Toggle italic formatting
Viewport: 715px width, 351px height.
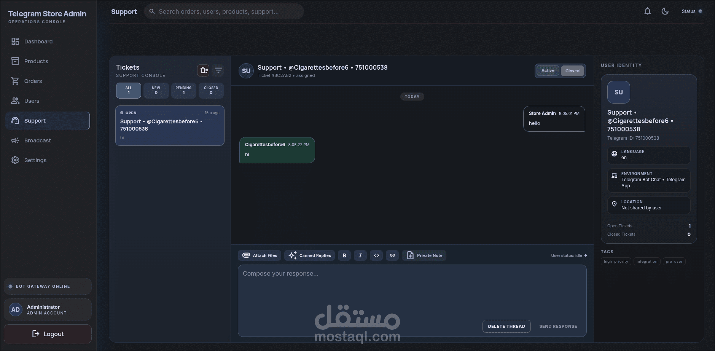click(360, 255)
